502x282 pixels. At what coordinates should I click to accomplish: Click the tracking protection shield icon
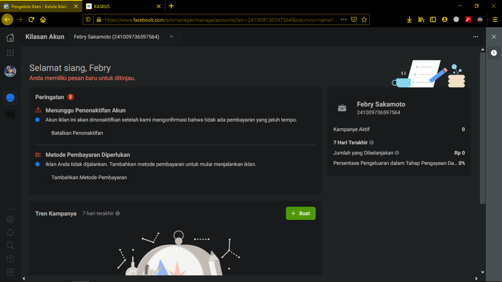click(x=88, y=19)
